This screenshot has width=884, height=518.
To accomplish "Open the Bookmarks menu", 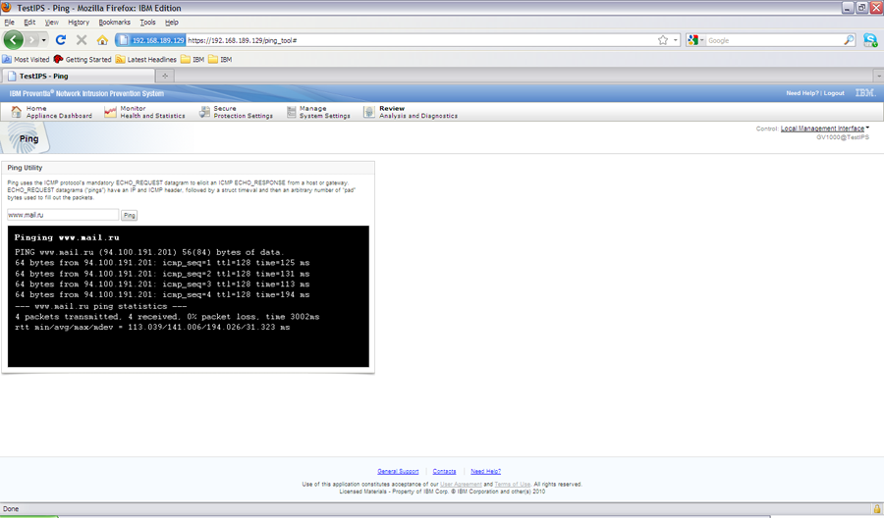I will pos(115,22).
